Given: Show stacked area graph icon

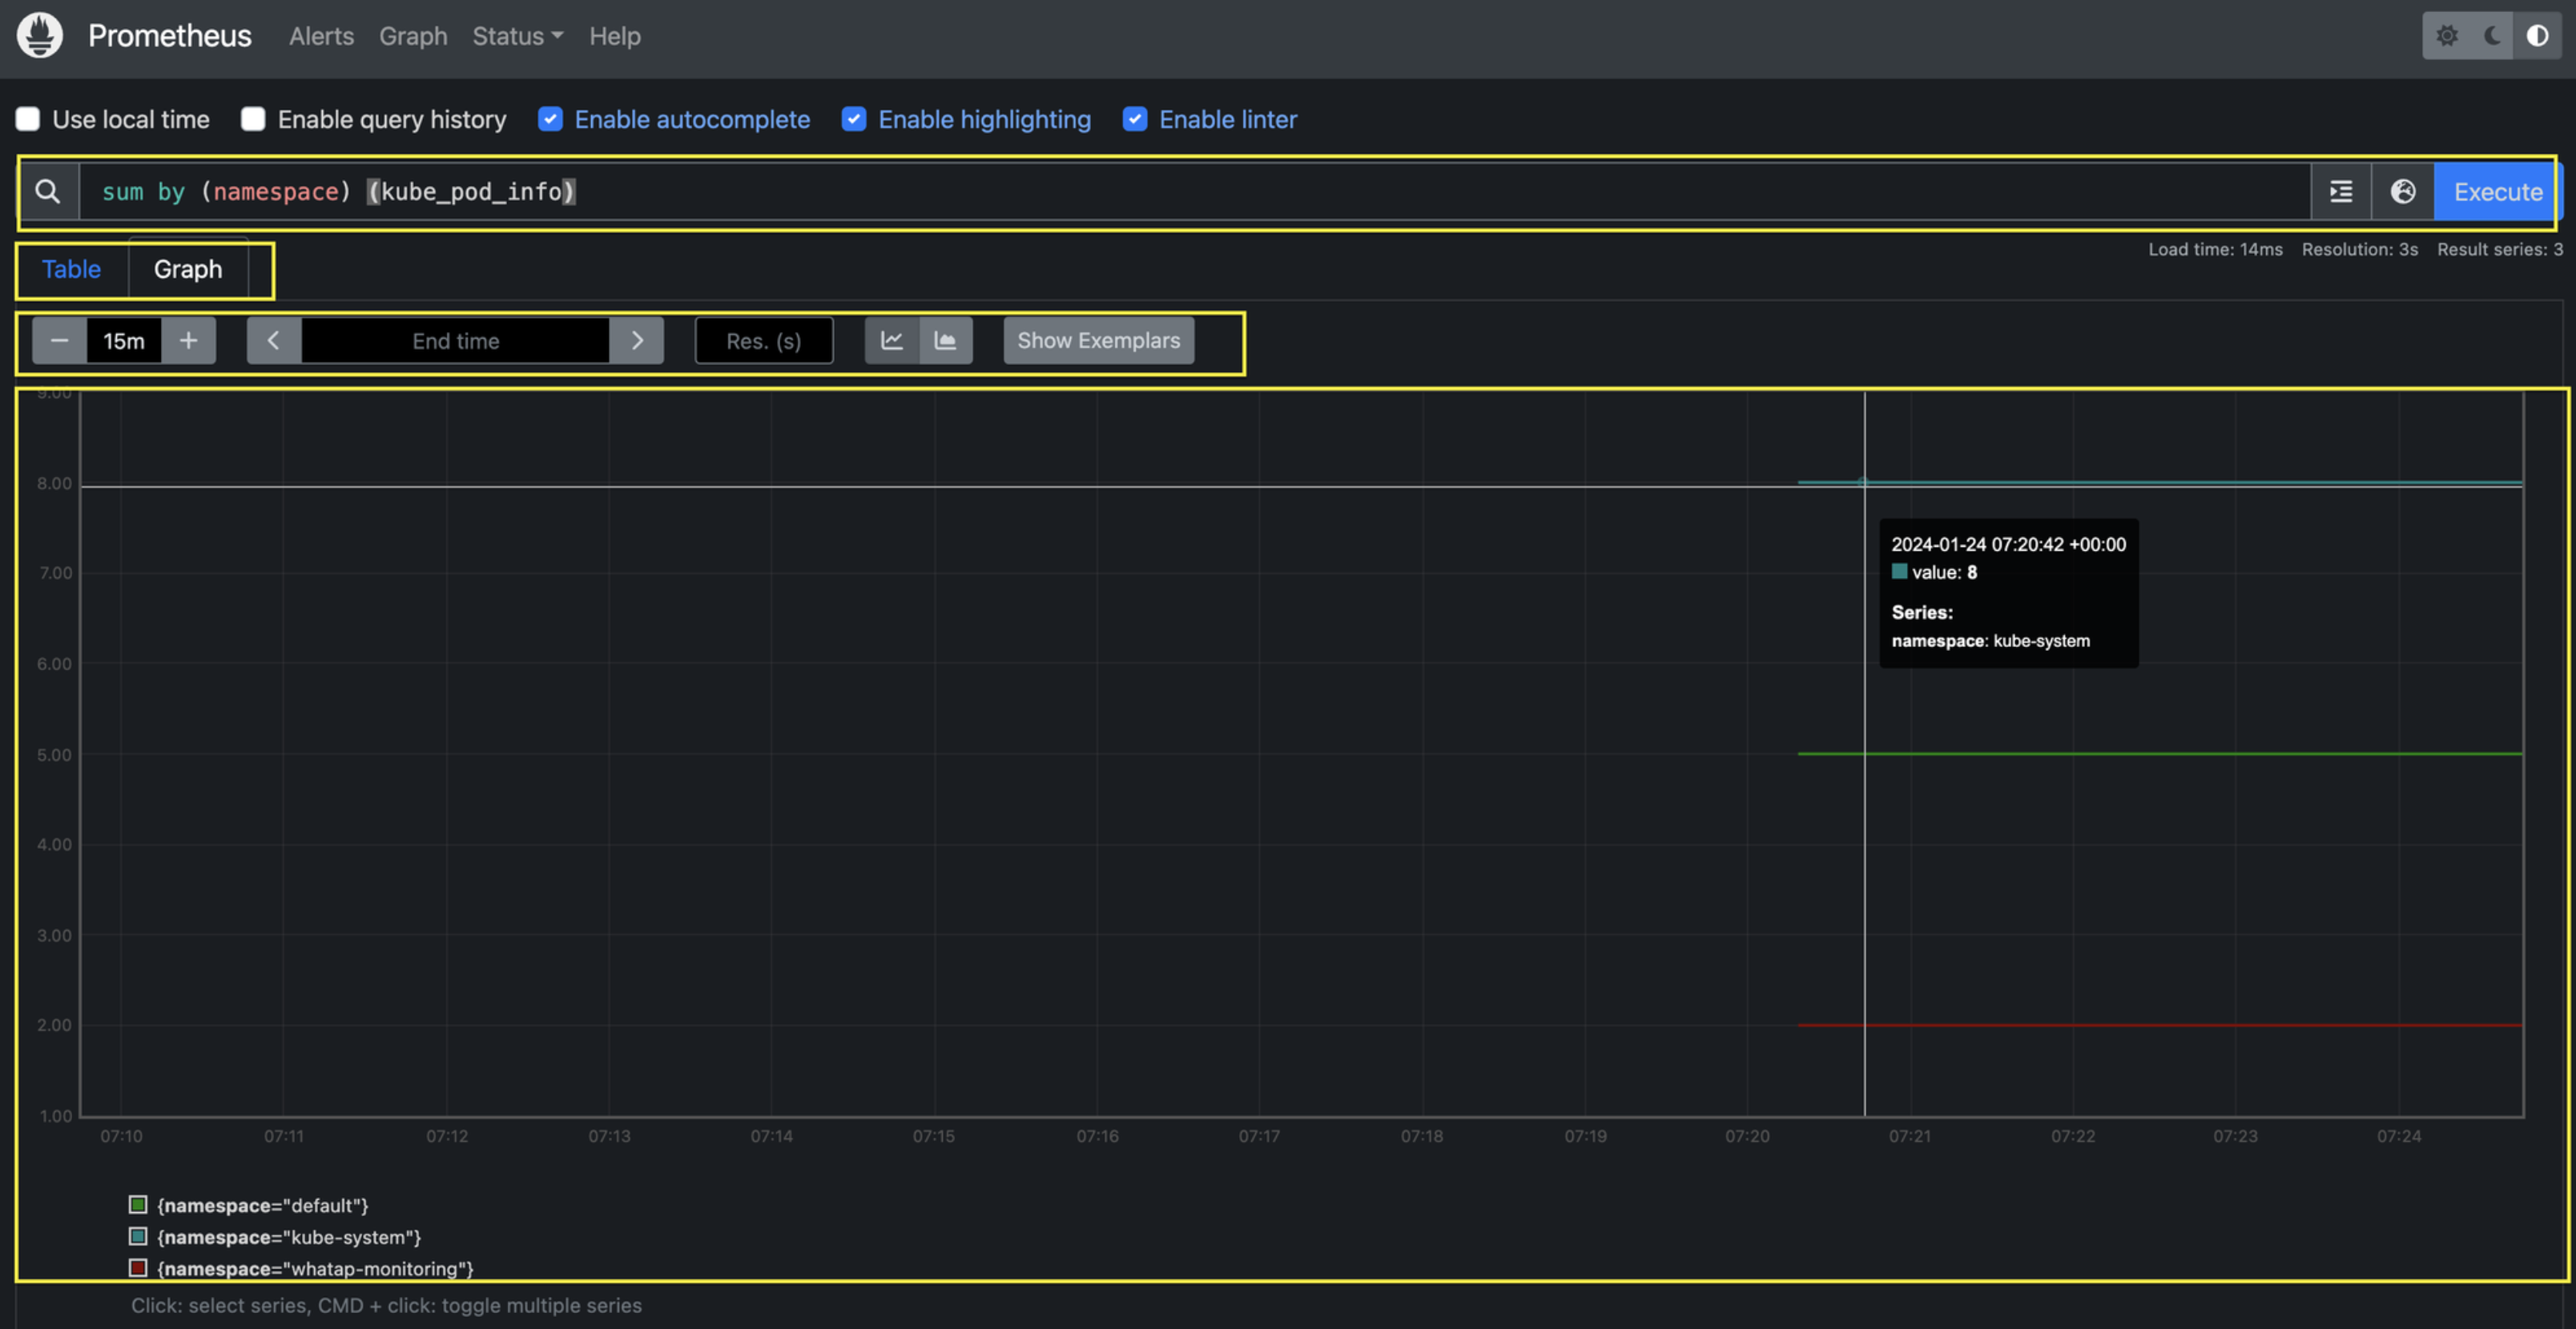Looking at the screenshot, I should (x=945, y=341).
